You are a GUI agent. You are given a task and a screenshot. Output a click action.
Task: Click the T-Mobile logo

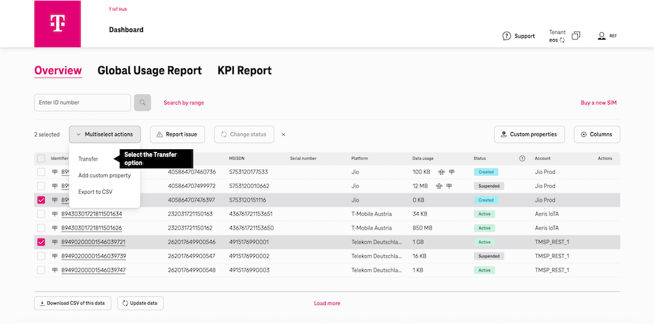[57, 24]
